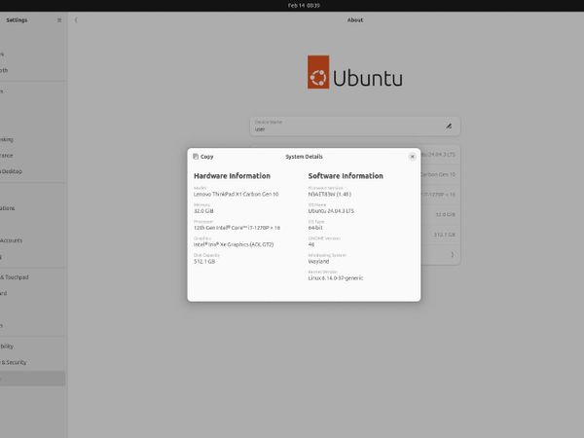The height and width of the screenshot is (438, 584).
Task: Select Ubuntu Desktop in the sidebar
Action: [x=12, y=171]
